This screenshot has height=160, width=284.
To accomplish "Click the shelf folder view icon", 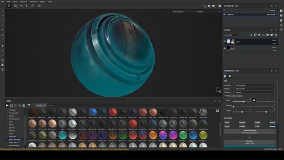I will (7, 105).
